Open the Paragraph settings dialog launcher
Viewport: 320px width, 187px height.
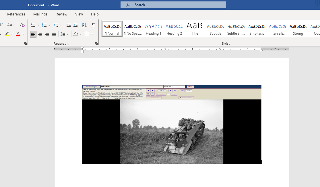coord(96,44)
